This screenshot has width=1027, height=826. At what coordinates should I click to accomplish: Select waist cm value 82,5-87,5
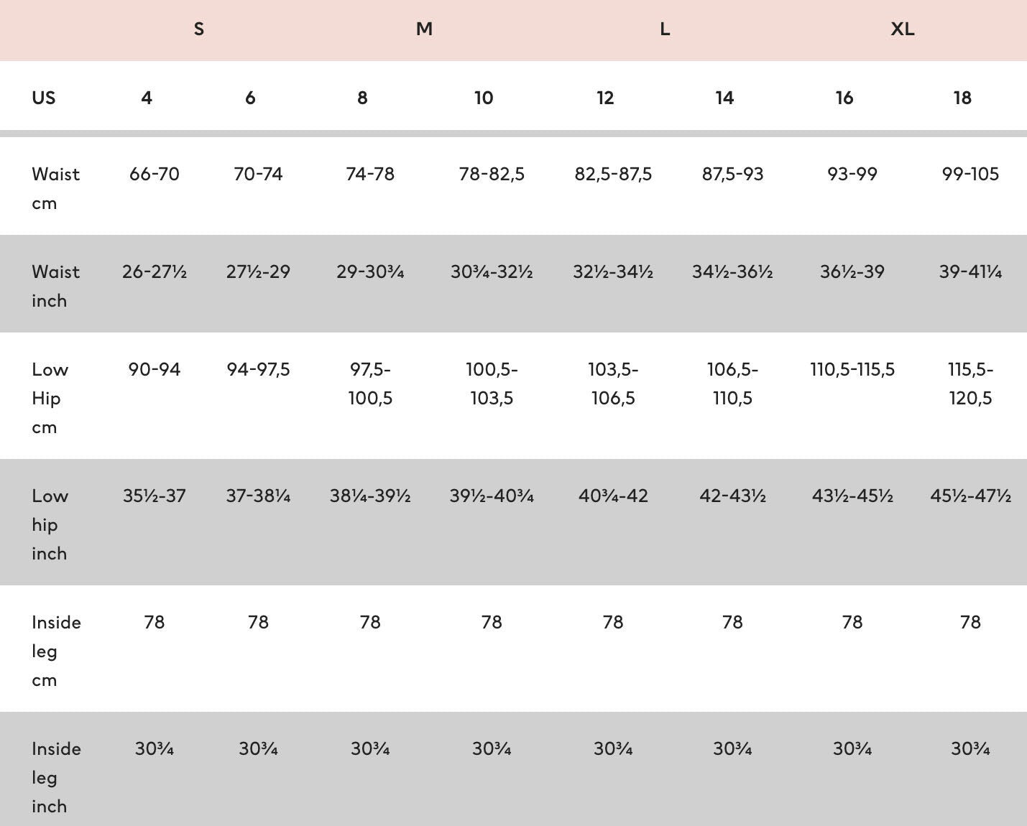tap(613, 174)
